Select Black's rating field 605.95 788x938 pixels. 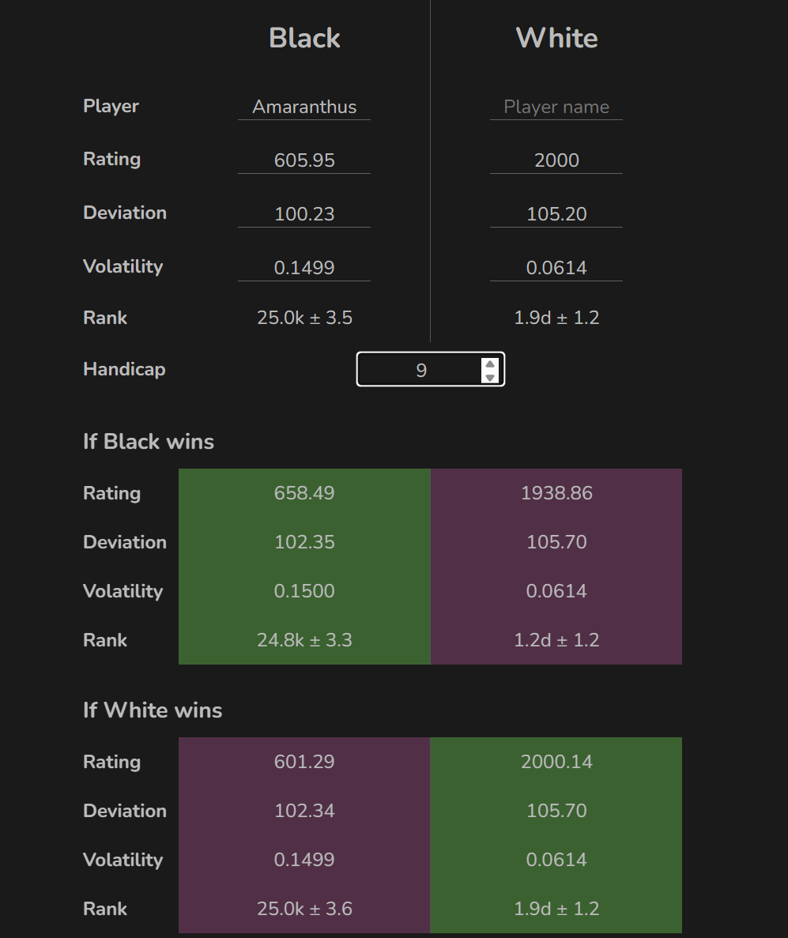point(304,160)
